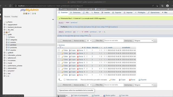Open the Insertar tab
Image resolution: width=173 pixels, height=97 pixels.
[106, 13]
